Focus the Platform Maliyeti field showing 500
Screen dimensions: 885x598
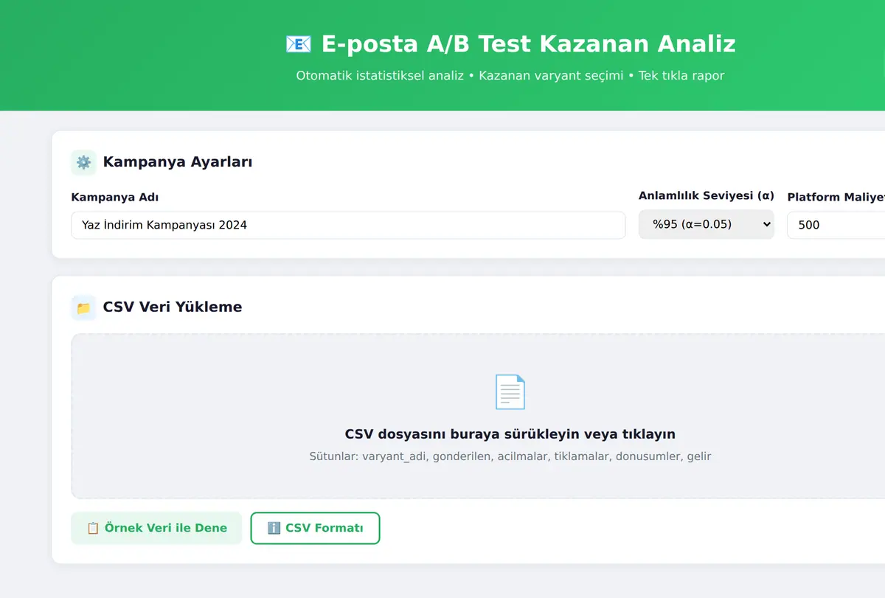tap(836, 225)
